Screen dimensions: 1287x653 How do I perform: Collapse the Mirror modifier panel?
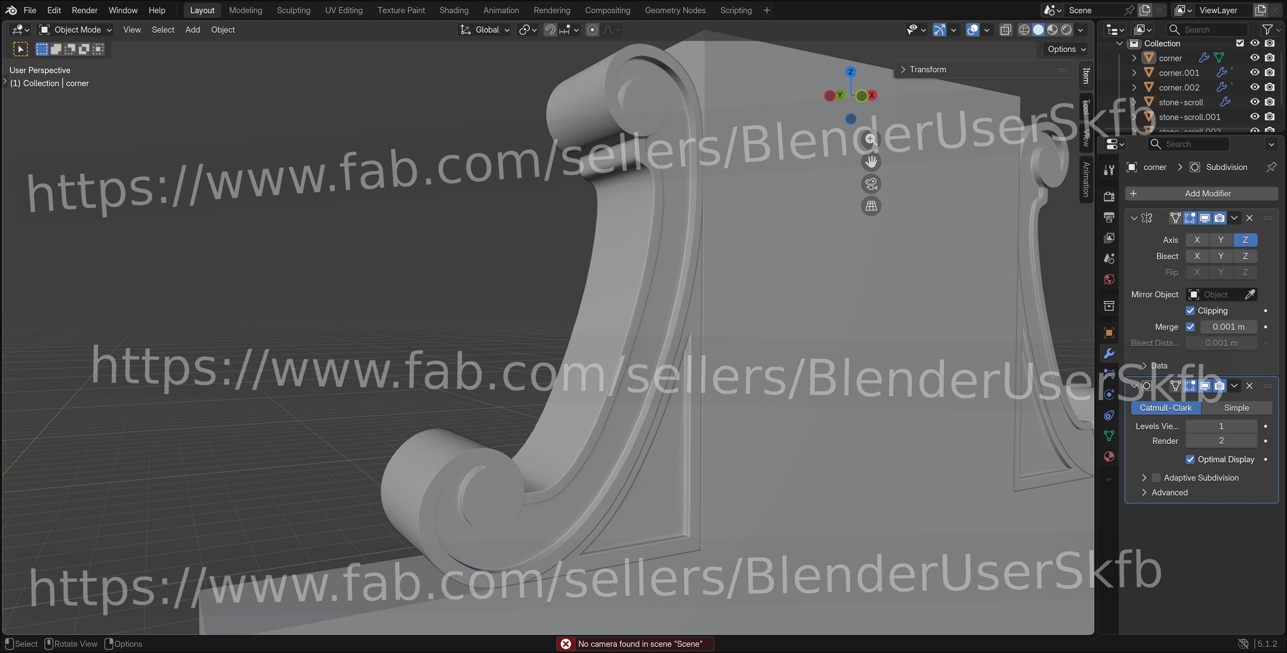coord(1134,218)
